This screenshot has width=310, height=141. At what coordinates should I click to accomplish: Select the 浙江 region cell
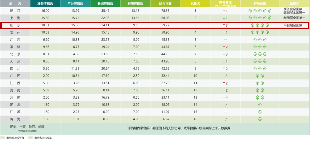(15, 11)
